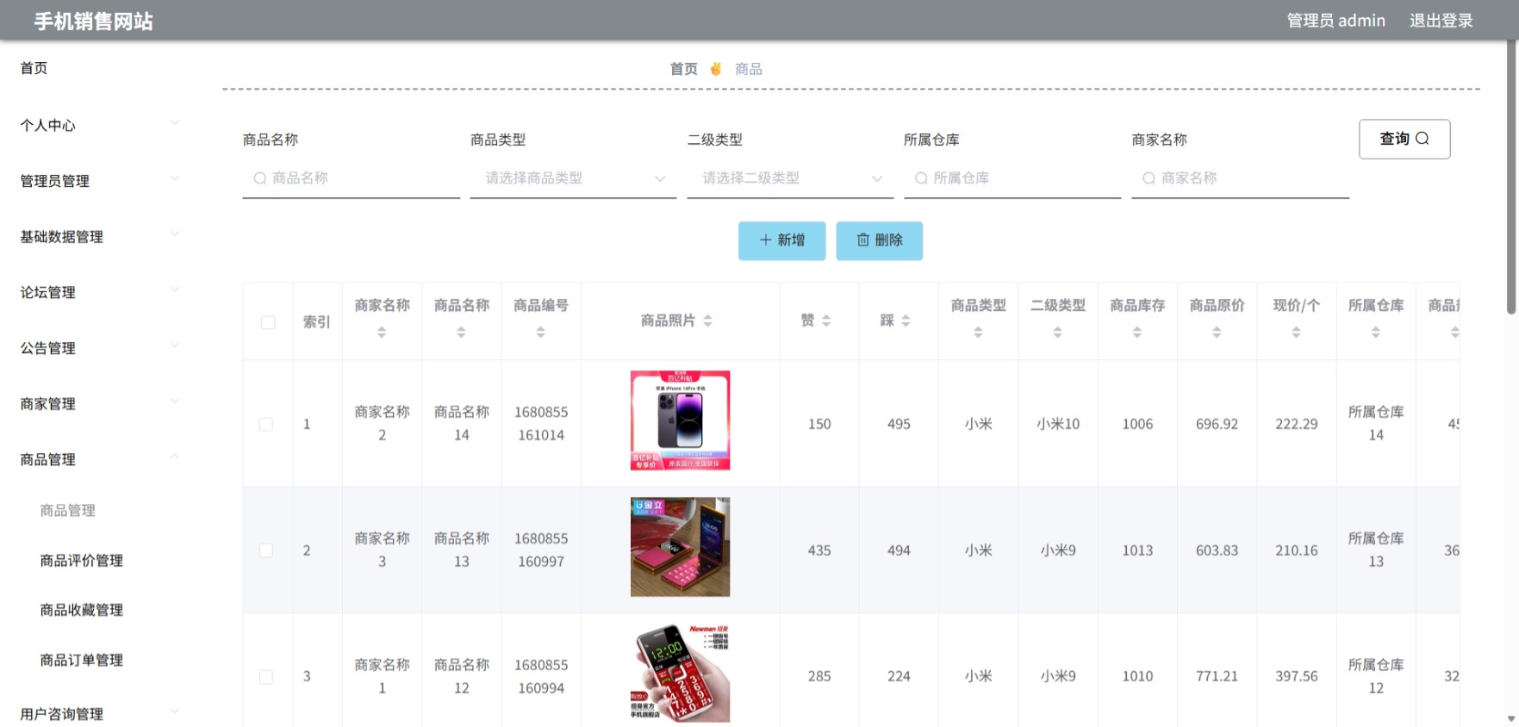Click sort icon in 商品名称 column header
This screenshot has width=1519, height=727.
coord(461,332)
